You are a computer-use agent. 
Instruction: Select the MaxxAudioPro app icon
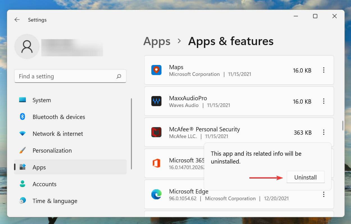(x=156, y=101)
